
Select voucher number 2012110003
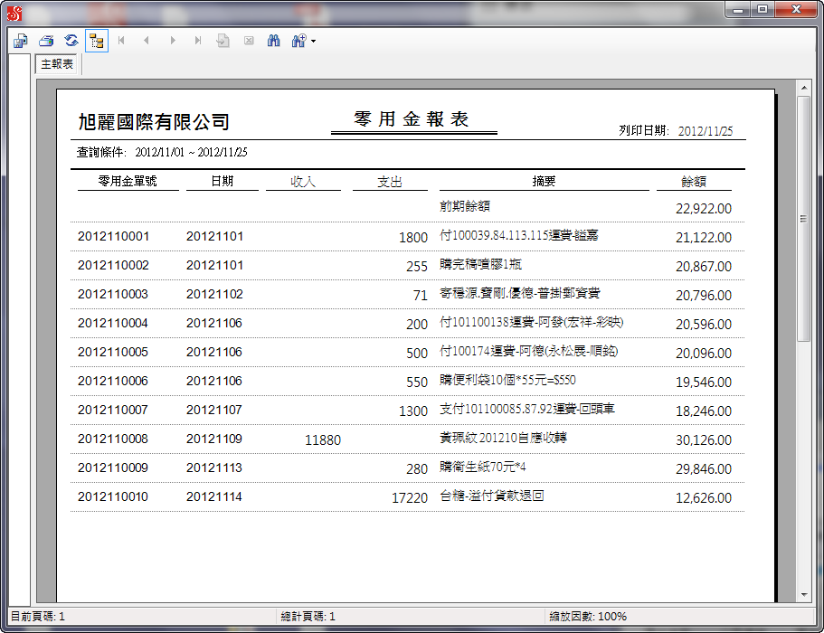point(113,294)
